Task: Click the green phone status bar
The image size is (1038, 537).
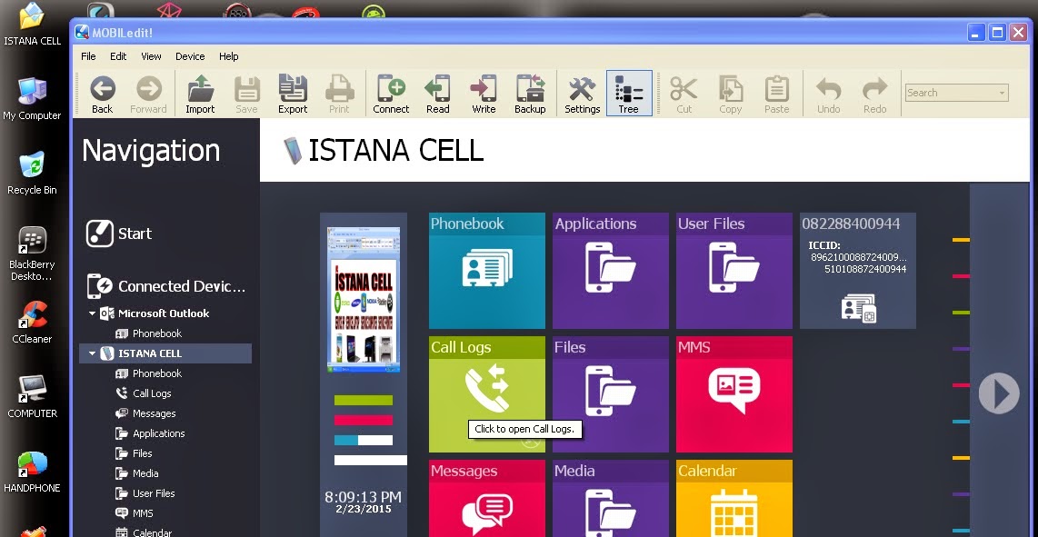Action: pos(364,400)
